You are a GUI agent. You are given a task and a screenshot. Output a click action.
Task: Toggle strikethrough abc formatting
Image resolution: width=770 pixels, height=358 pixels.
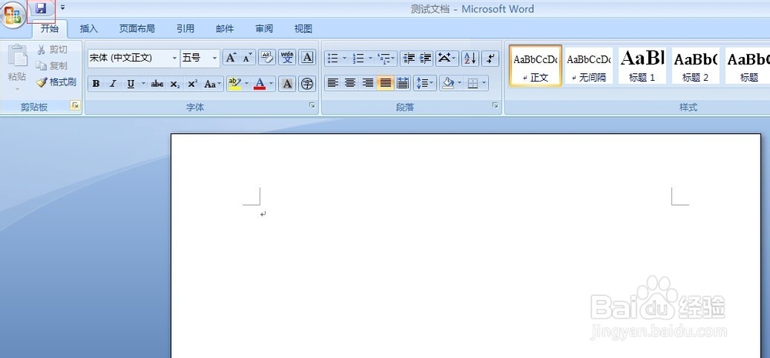point(157,84)
